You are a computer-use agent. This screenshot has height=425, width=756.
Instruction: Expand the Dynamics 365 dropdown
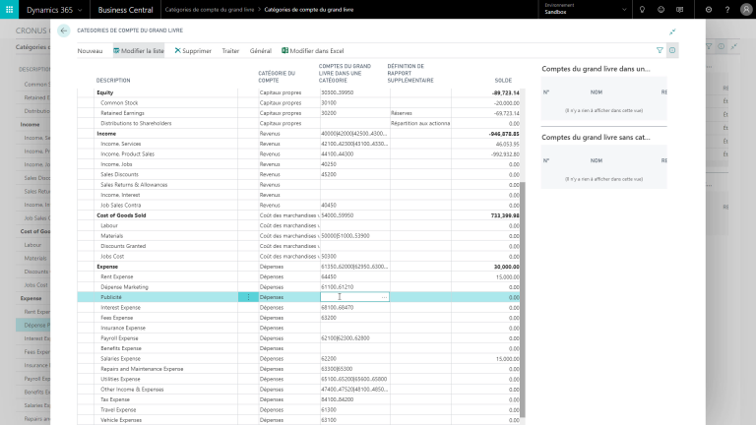tap(54, 9)
